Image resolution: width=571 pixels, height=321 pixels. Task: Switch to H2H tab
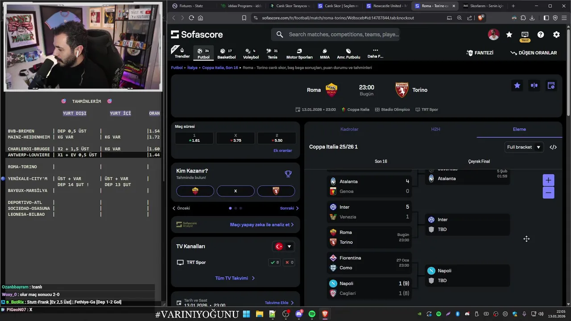tap(435, 129)
